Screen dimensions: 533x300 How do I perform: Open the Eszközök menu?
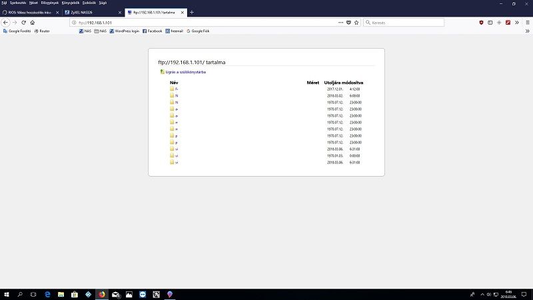click(x=89, y=3)
